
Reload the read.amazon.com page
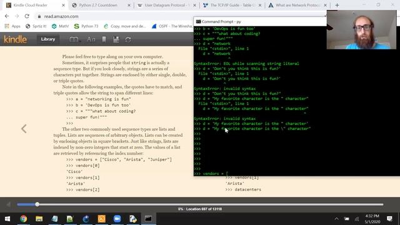(27, 16)
